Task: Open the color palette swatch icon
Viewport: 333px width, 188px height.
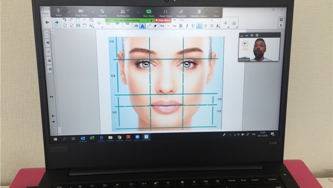Action: click(225, 23)
